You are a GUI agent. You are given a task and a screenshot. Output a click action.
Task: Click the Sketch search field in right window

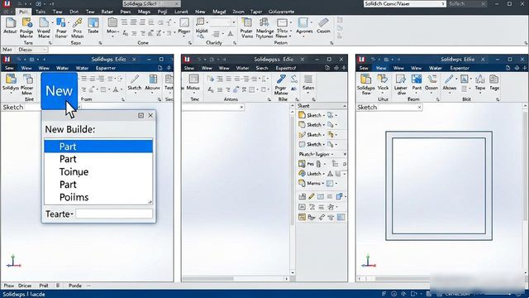coord(389,107)
